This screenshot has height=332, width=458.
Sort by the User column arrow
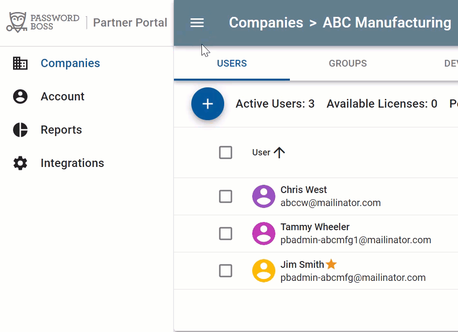click(x=279, y=152)
